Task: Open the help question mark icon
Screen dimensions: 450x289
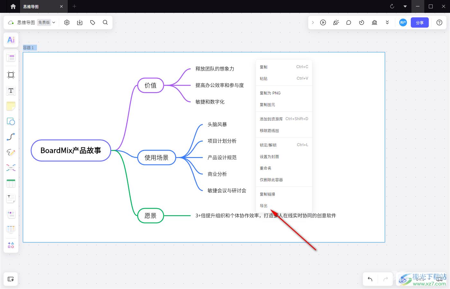Action: [439, 22]
